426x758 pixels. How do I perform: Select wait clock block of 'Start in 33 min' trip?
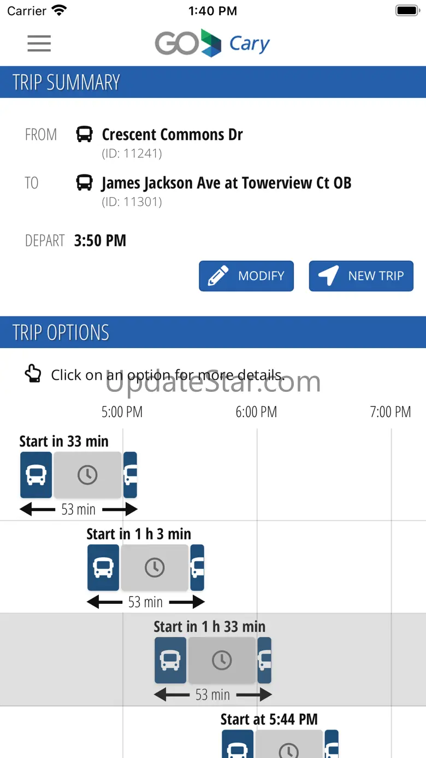[87, 475]
